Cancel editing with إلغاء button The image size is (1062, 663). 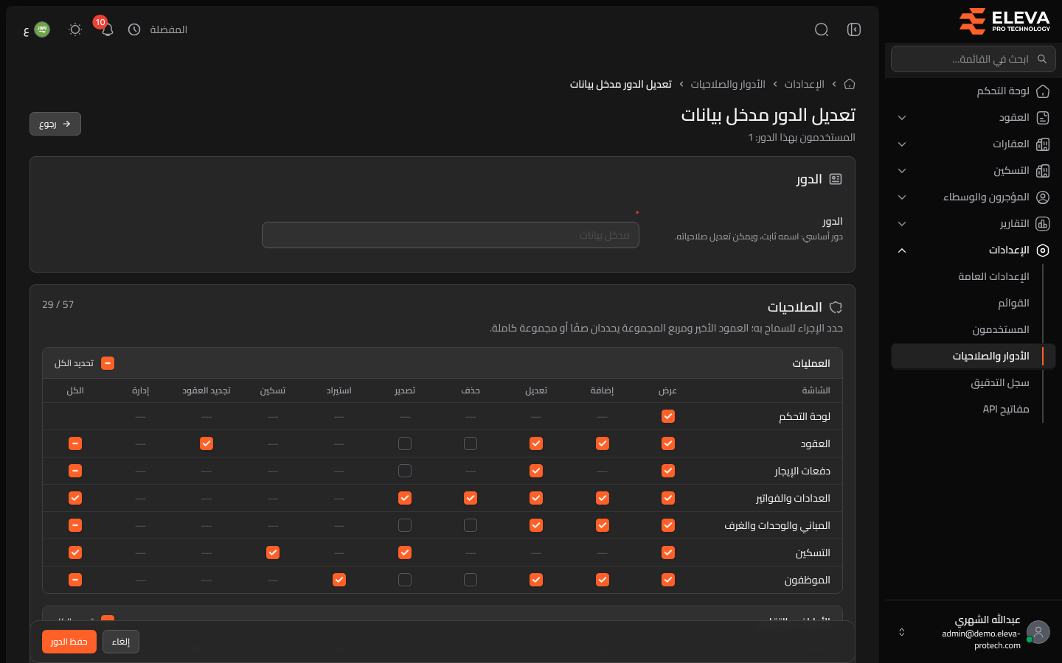121,642
